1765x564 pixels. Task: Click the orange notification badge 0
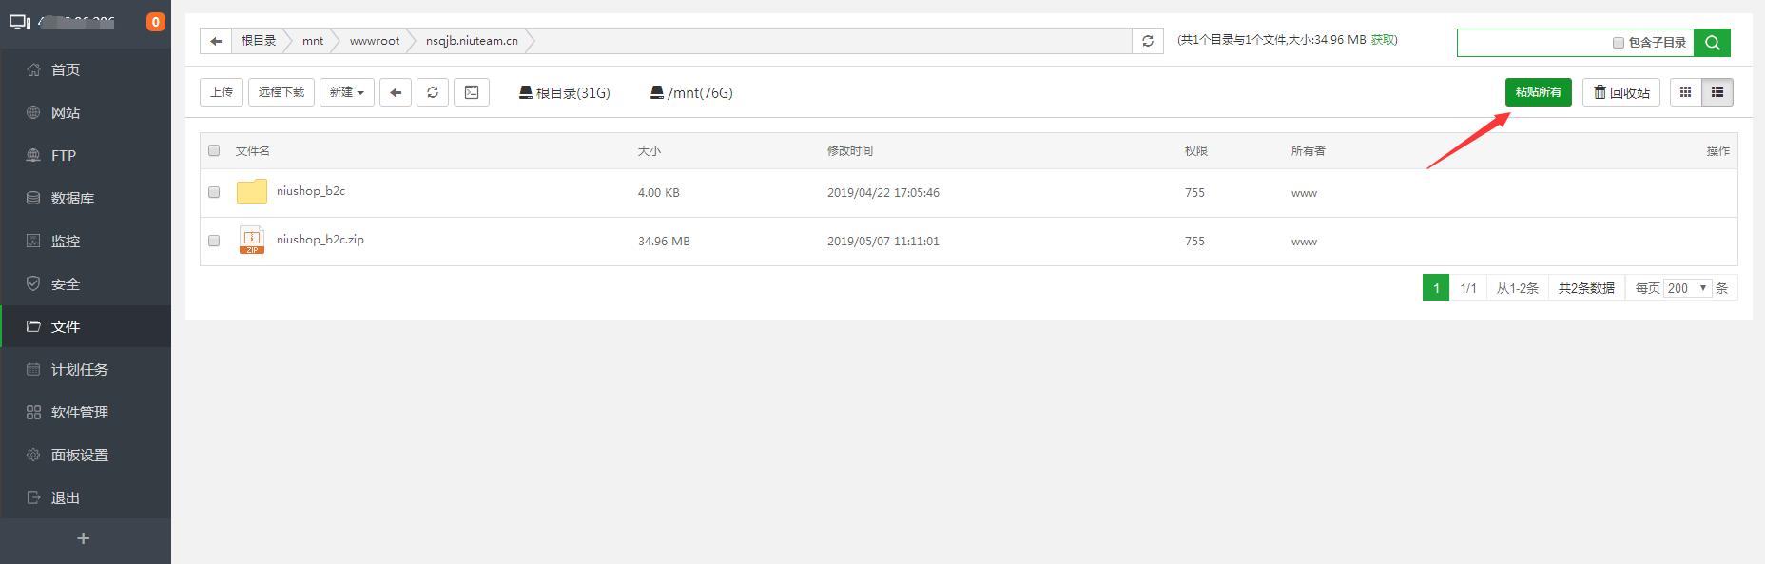coord(155,22)
